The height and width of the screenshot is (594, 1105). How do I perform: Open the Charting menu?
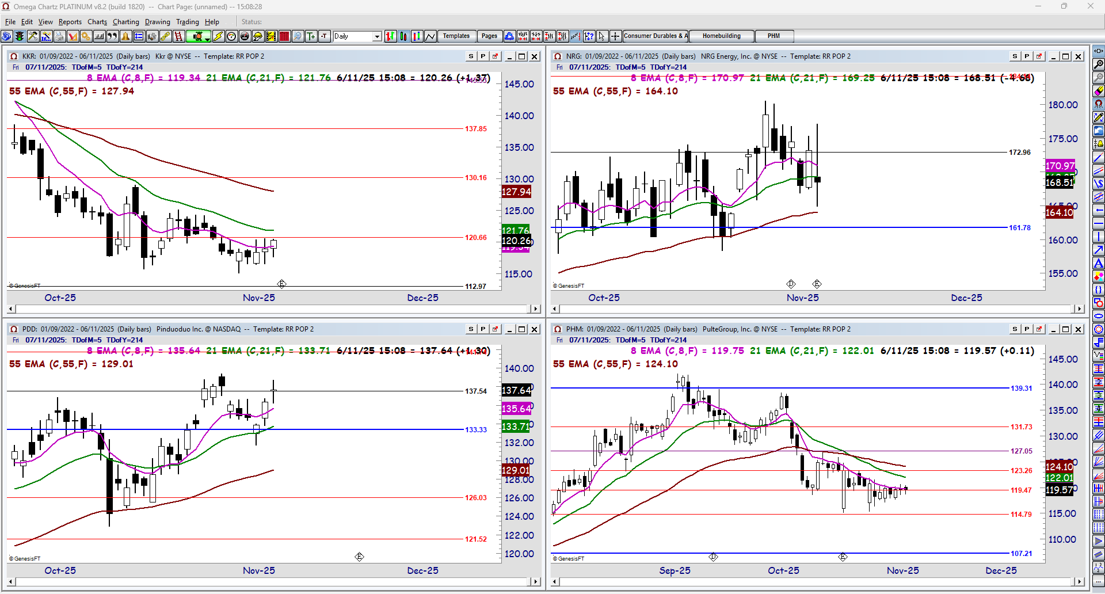coord(126,22)
